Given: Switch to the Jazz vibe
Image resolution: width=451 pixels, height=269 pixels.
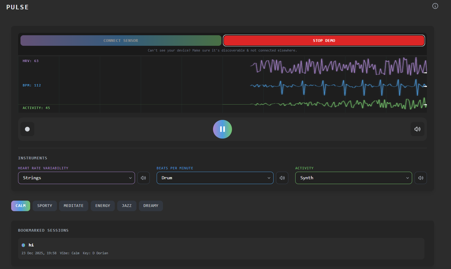Looking at the screenshot, I should click(x=127, y=206).
